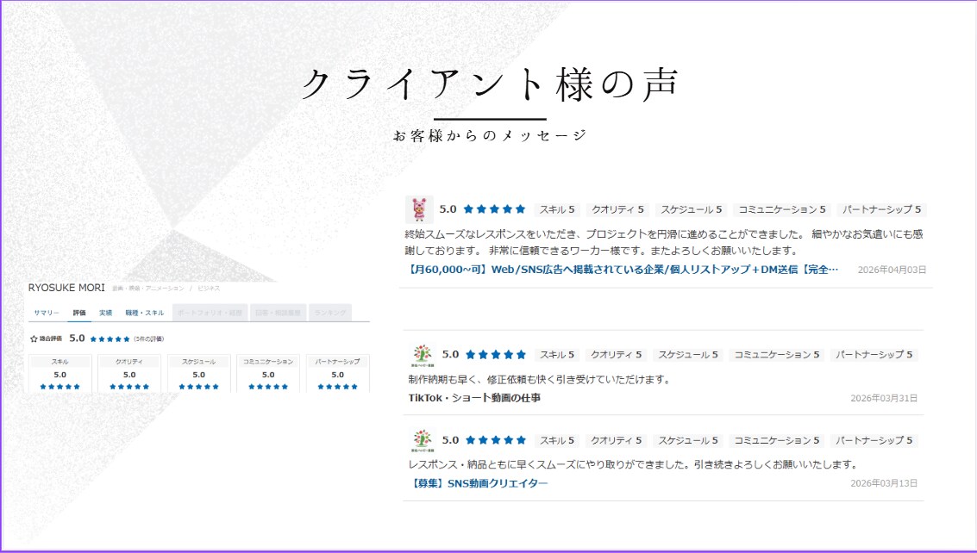This screenshot has width=977, height=553.
Task: Click the パートナーシップ rating card header
Action: click(x=338, y=362)
